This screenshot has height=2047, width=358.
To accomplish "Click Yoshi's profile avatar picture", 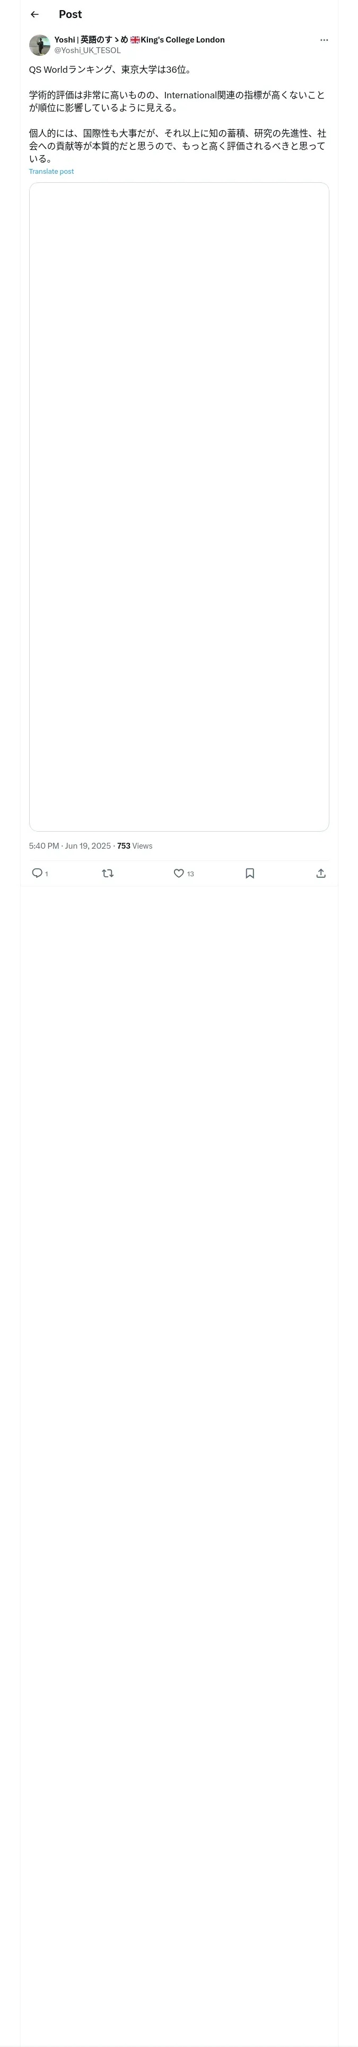I will click(40, 45).
